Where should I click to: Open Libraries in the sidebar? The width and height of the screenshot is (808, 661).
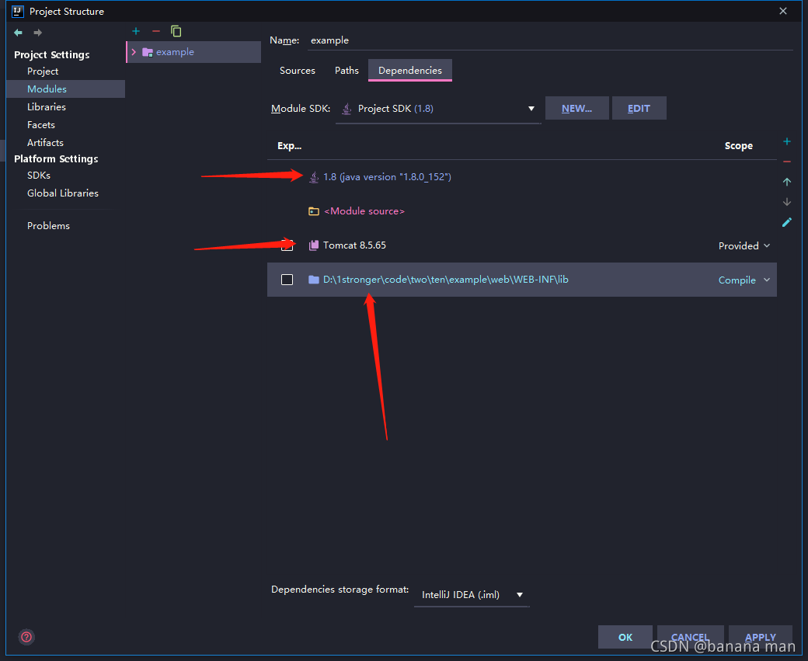pyautogui.click(x=47, y=106)
